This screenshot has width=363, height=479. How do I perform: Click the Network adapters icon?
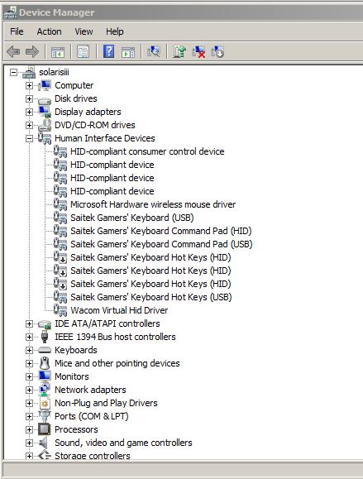[x=45, y=390]
